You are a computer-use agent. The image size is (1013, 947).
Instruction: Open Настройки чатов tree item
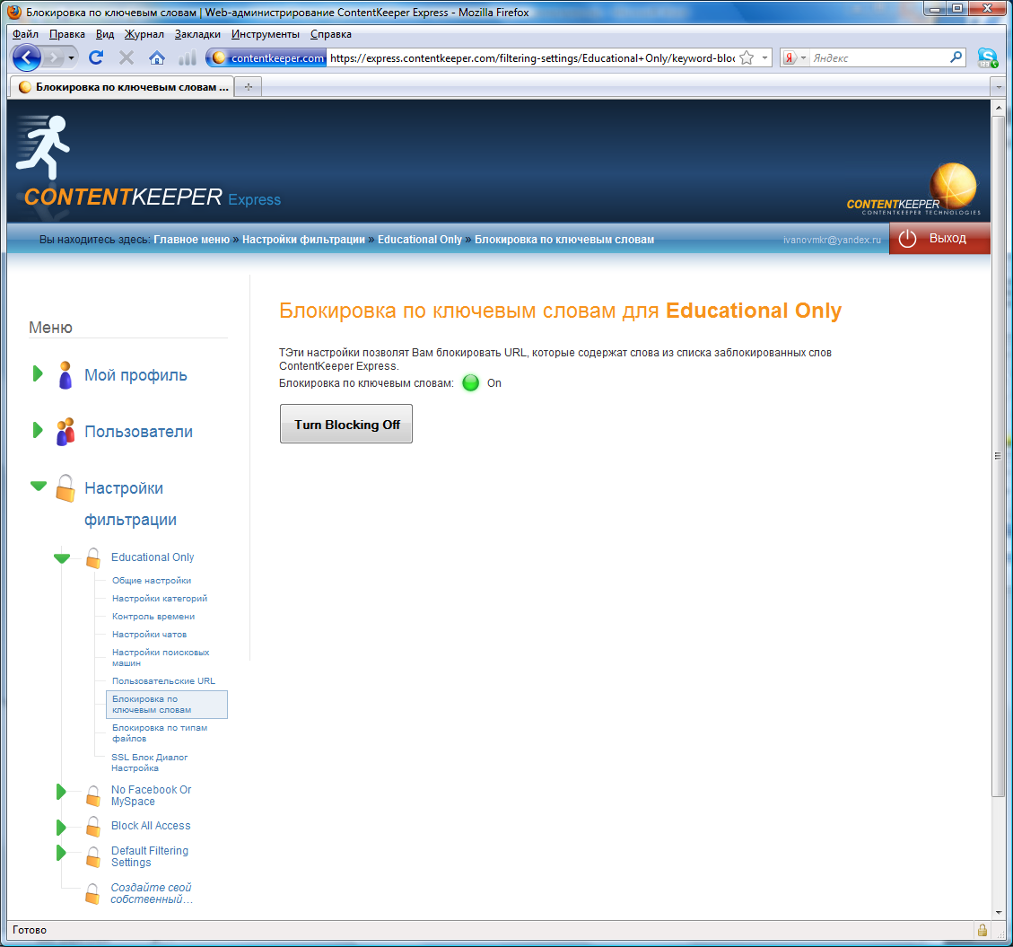tap(149, 635)
